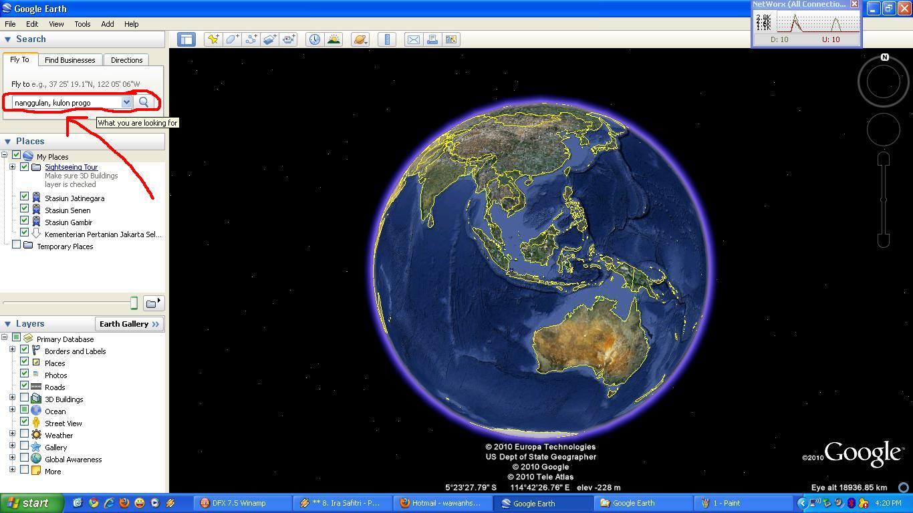Viewport: 913px width, 513px height.
Task: Select the Stasiun Senen train icon
Action: (x=36, y=210)
